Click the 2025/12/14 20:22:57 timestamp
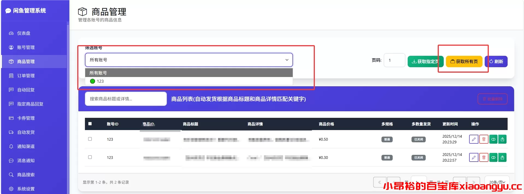 pos(452,158)
